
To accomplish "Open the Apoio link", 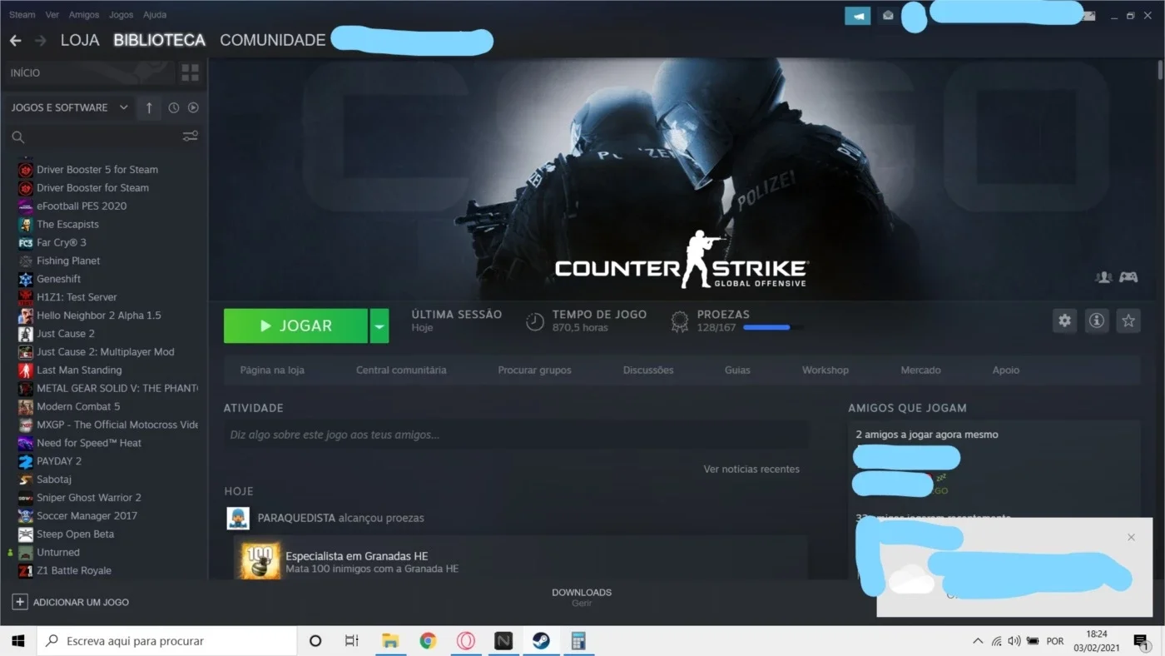I will (1005, 370).
